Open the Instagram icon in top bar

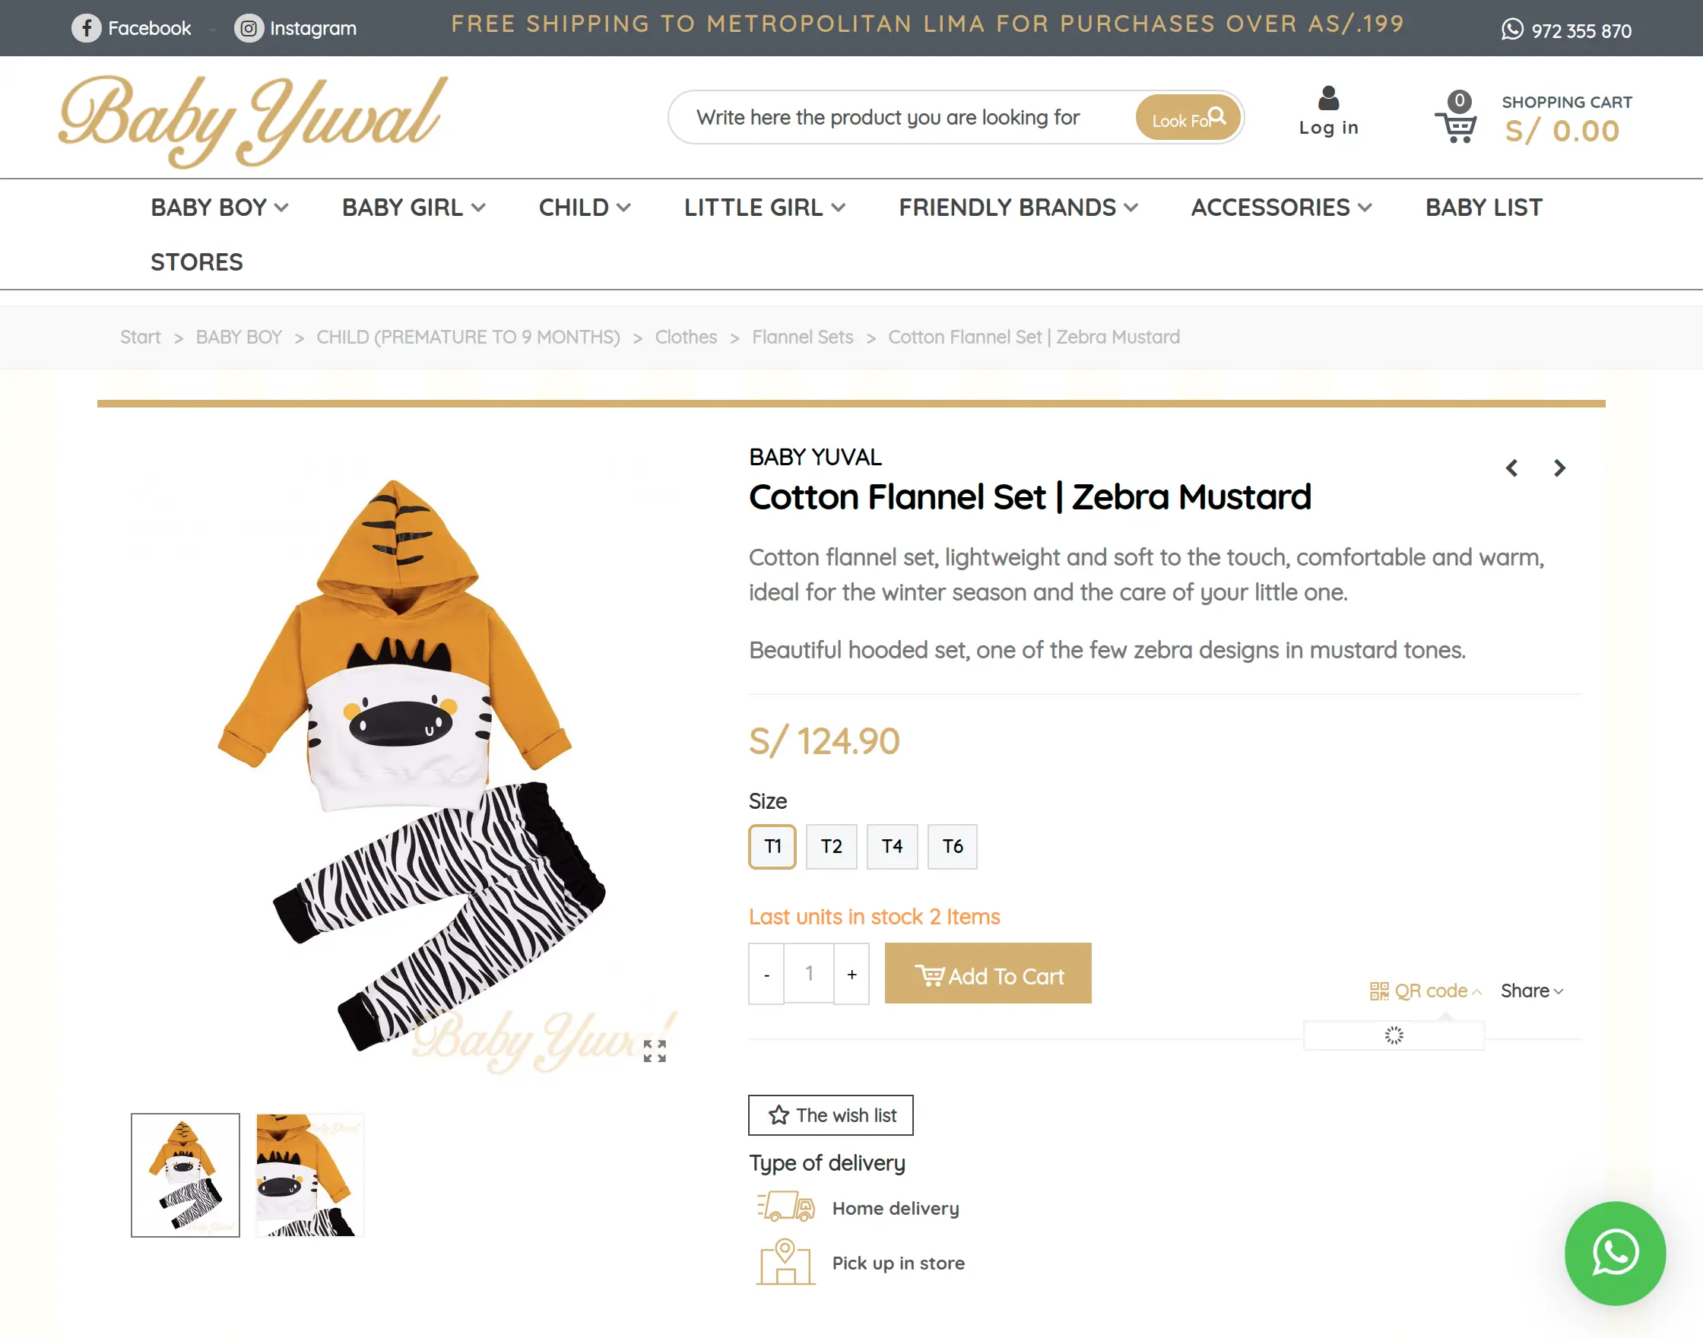click(x=249, y=28)
